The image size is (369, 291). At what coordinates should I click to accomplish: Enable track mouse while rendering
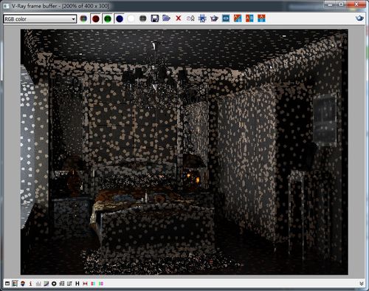pyautogui.click(x=202, y=18)
